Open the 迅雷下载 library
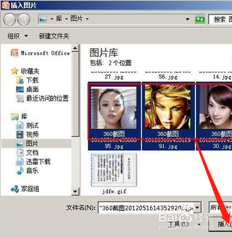 (x=38, y=161)
